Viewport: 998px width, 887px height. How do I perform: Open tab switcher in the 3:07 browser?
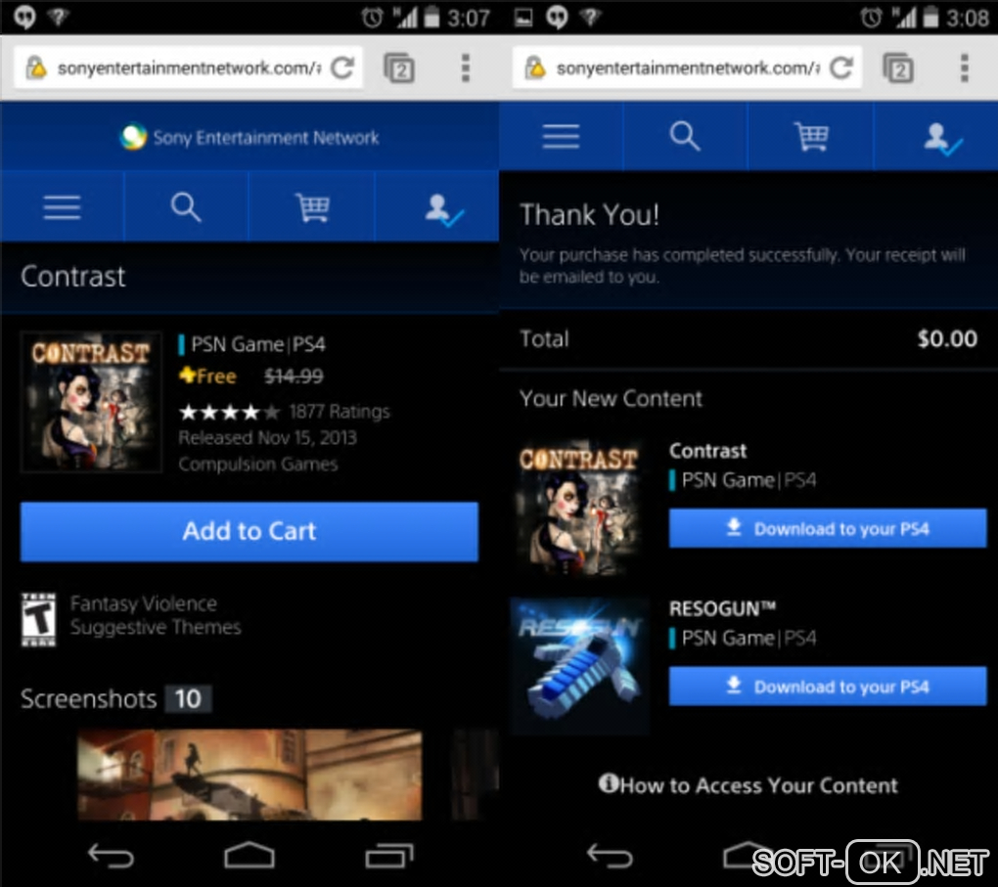399,68
